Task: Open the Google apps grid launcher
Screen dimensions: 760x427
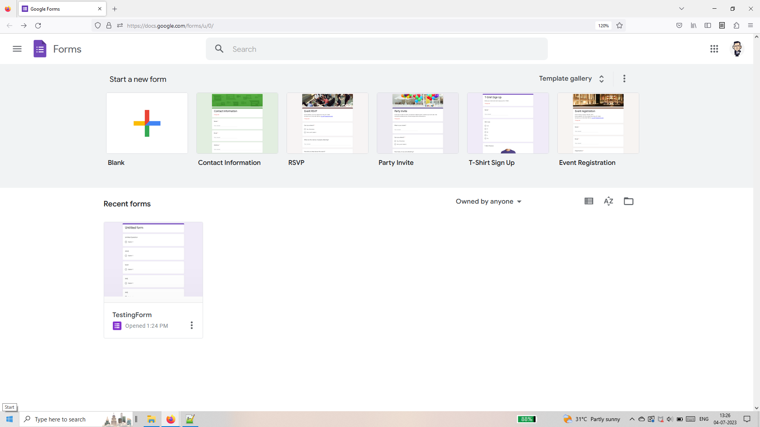Action: pos(714,49)
